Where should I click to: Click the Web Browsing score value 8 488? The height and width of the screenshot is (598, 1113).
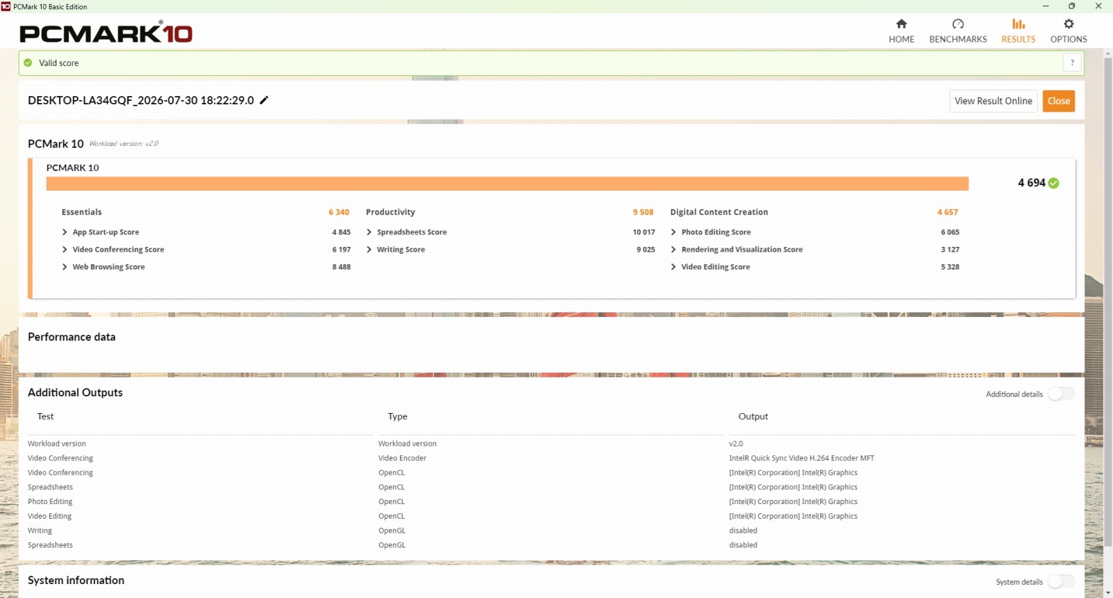point(341,267)
